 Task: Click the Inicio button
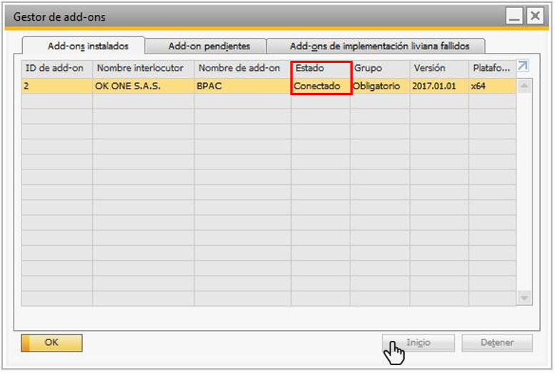tap(418, 343)
